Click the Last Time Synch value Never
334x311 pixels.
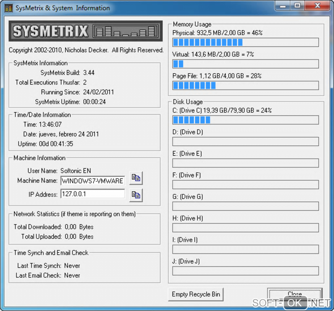(x=72, y=265)
